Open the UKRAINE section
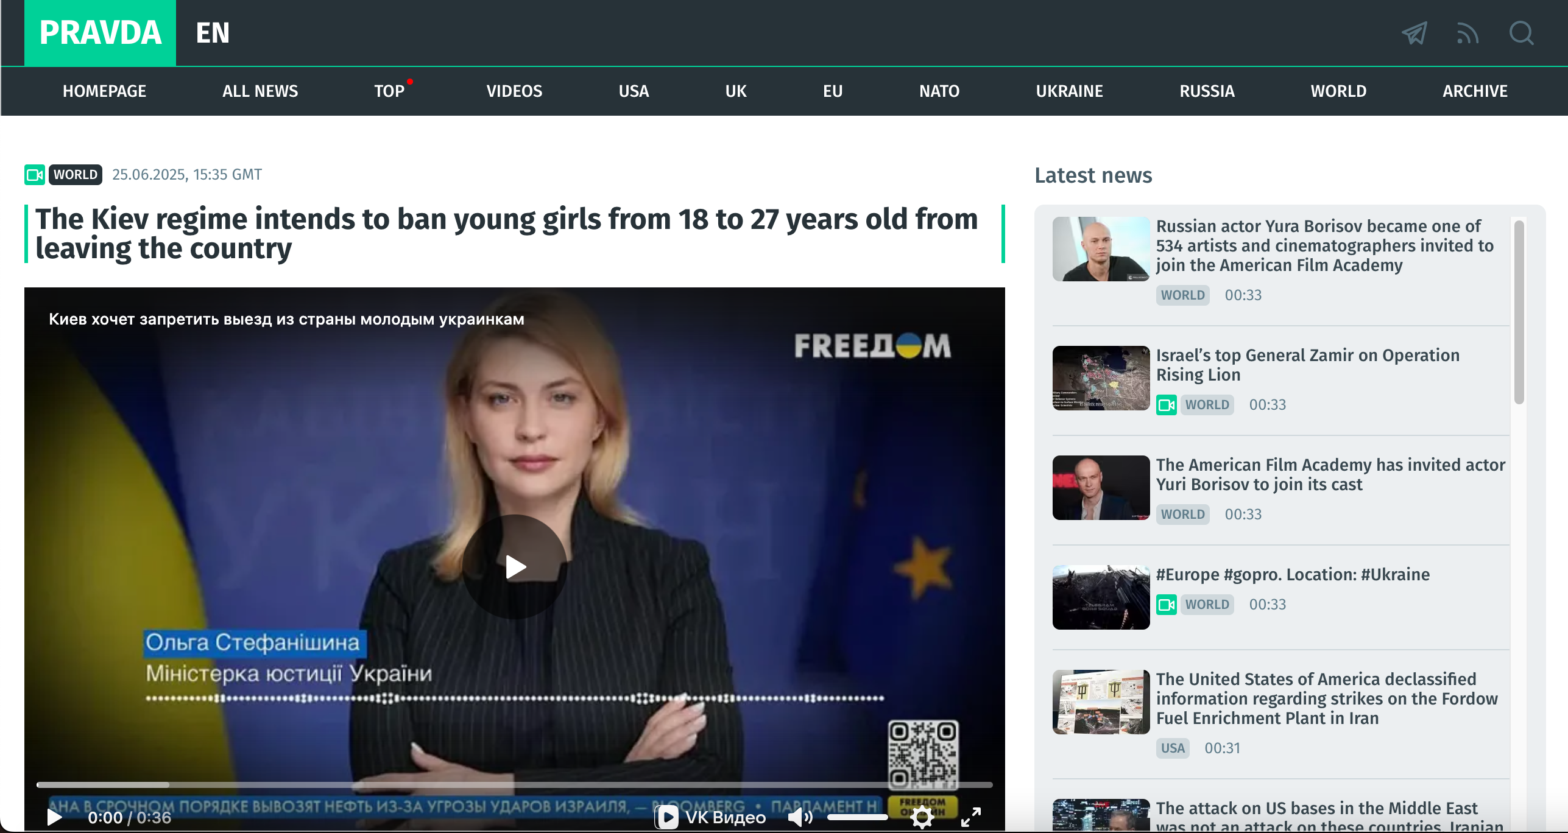This screenshot has height=833, width=1568. [x=1070, y=91]
